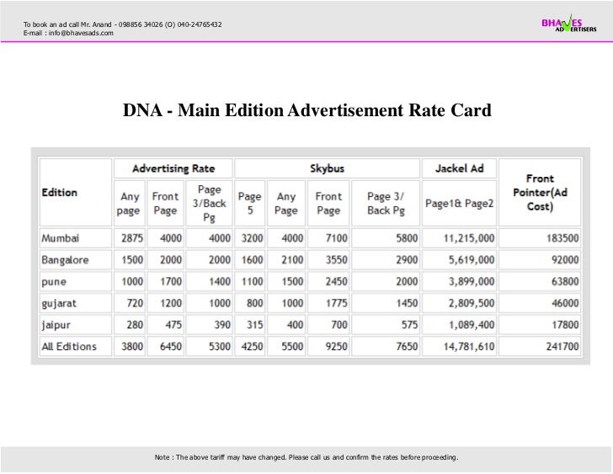613x474 pixels.
Task: Click the jaipur value 575
Action: (x=410, y=325)
